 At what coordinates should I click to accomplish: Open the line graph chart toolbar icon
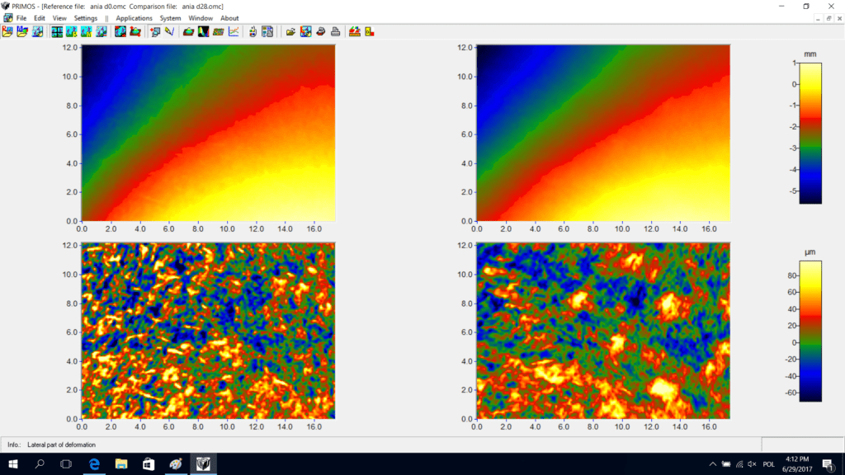[x=234, y=32]
